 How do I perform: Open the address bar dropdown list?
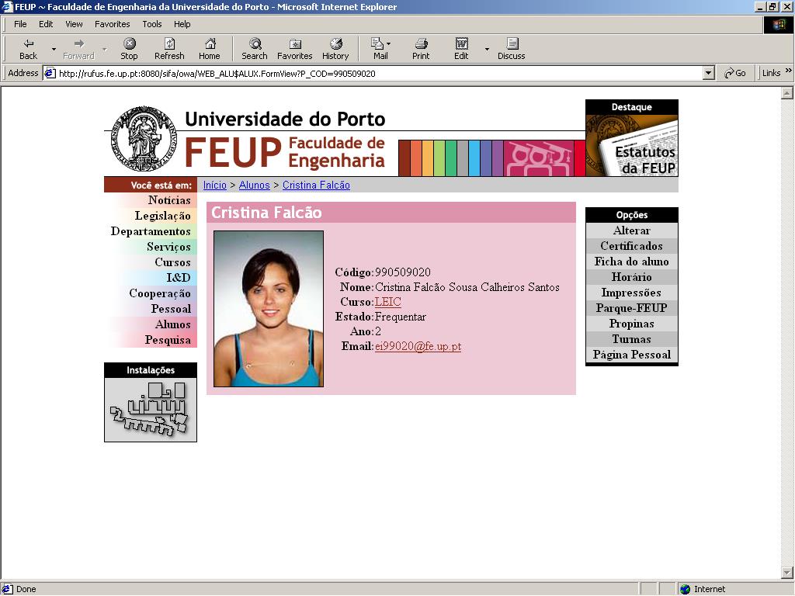pyautogui.click(x=710, y=74)
